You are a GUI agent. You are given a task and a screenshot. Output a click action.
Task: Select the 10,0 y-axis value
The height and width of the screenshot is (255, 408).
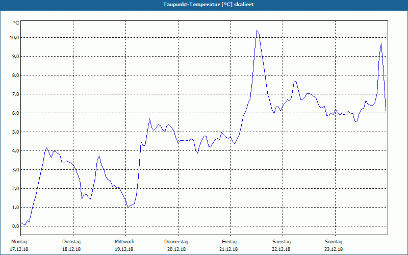[x=14, y=37]
